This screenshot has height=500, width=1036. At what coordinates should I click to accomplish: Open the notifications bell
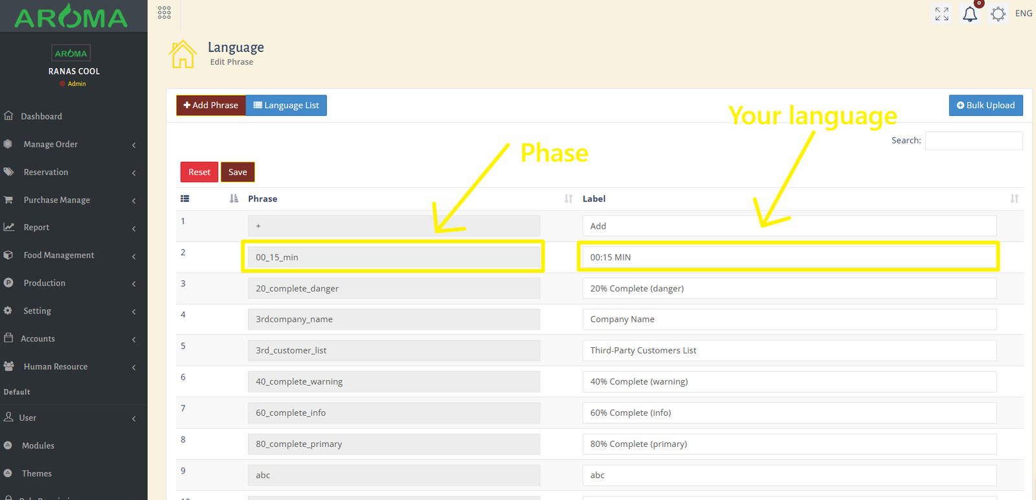click(x=969, y=14)
